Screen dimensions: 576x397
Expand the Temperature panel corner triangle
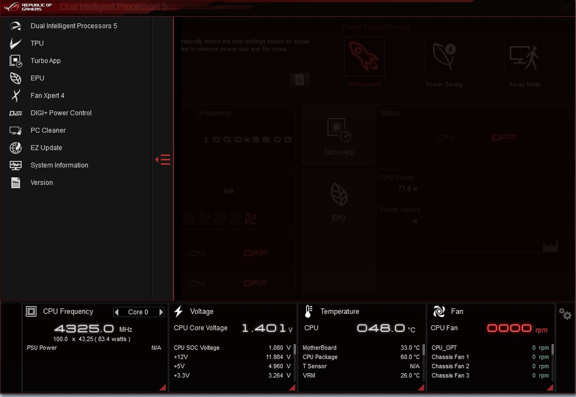coord(421,387)
